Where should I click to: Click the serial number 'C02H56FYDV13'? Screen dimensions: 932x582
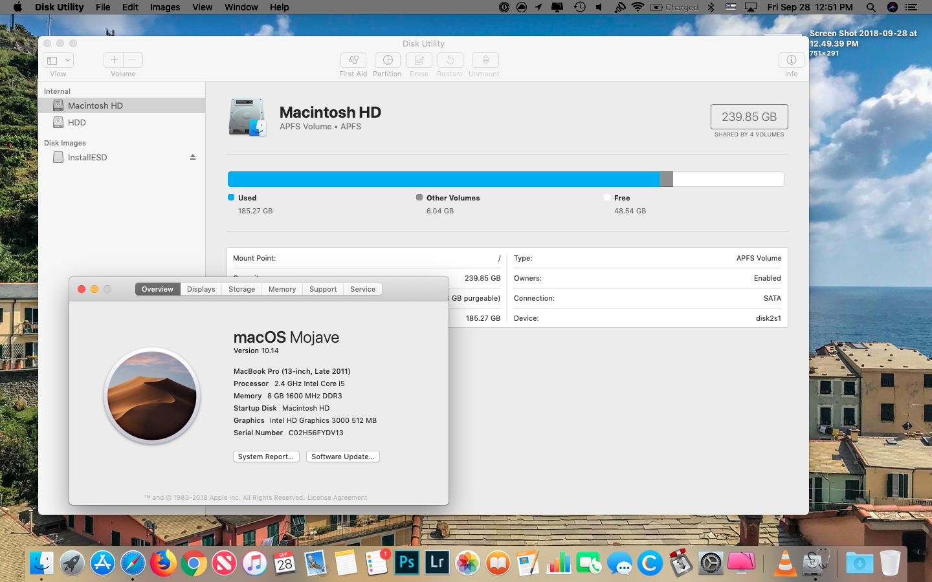316,433
